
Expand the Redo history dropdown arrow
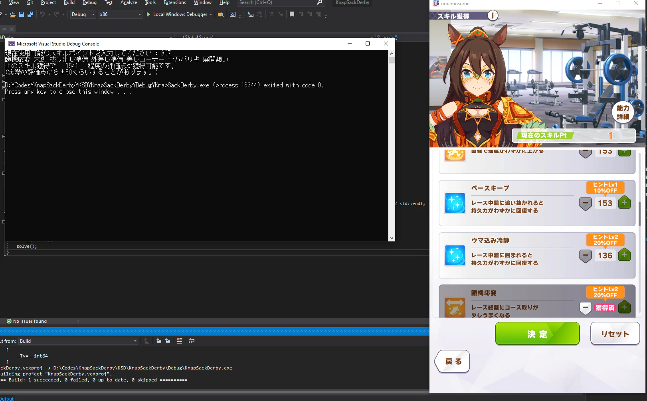[x=63, y=15]
